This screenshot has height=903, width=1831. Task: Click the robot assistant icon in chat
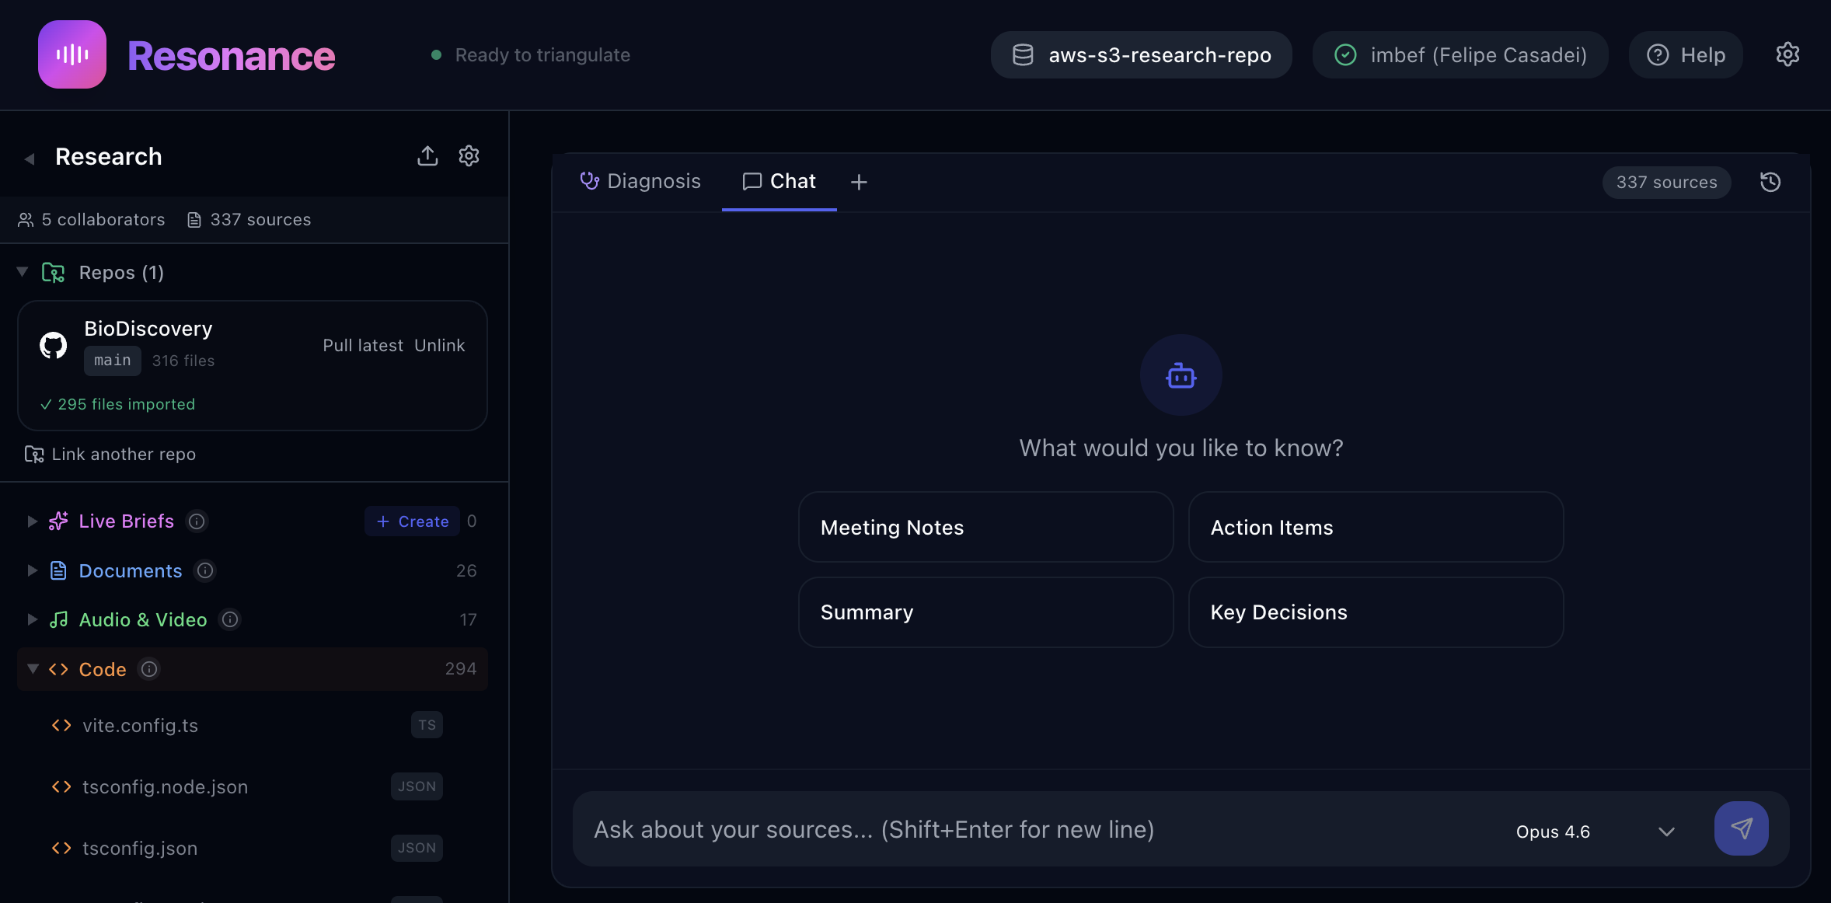[1181, 375]
